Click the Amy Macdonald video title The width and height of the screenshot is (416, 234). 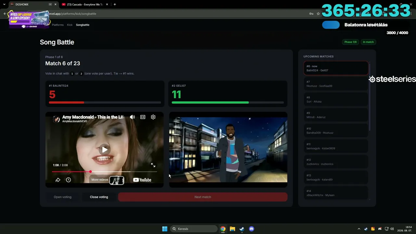point(93,117)
